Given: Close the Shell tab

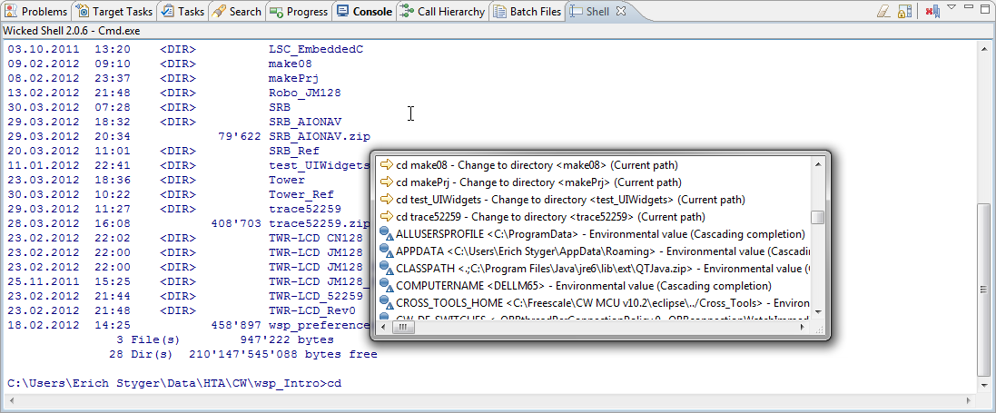Looking at the screenshot, I should [x=621, y=12].
